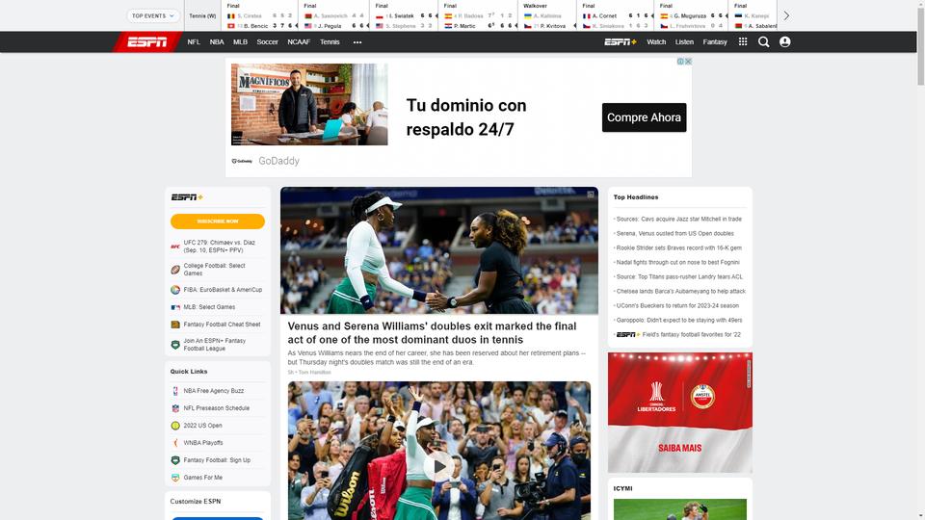Click the ESPN+ logo in navbar

click(x=620, y=41)
